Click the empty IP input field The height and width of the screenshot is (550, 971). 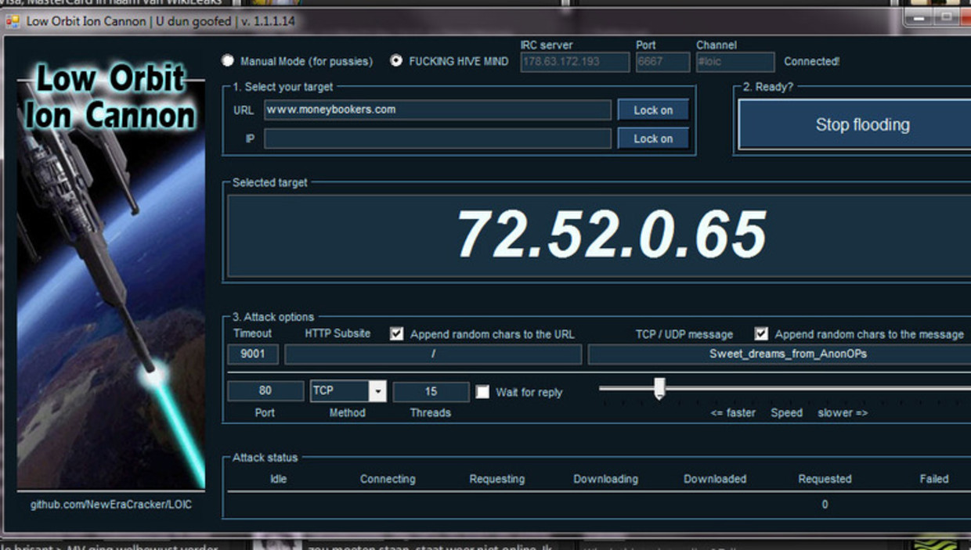(x=437, y=138)
